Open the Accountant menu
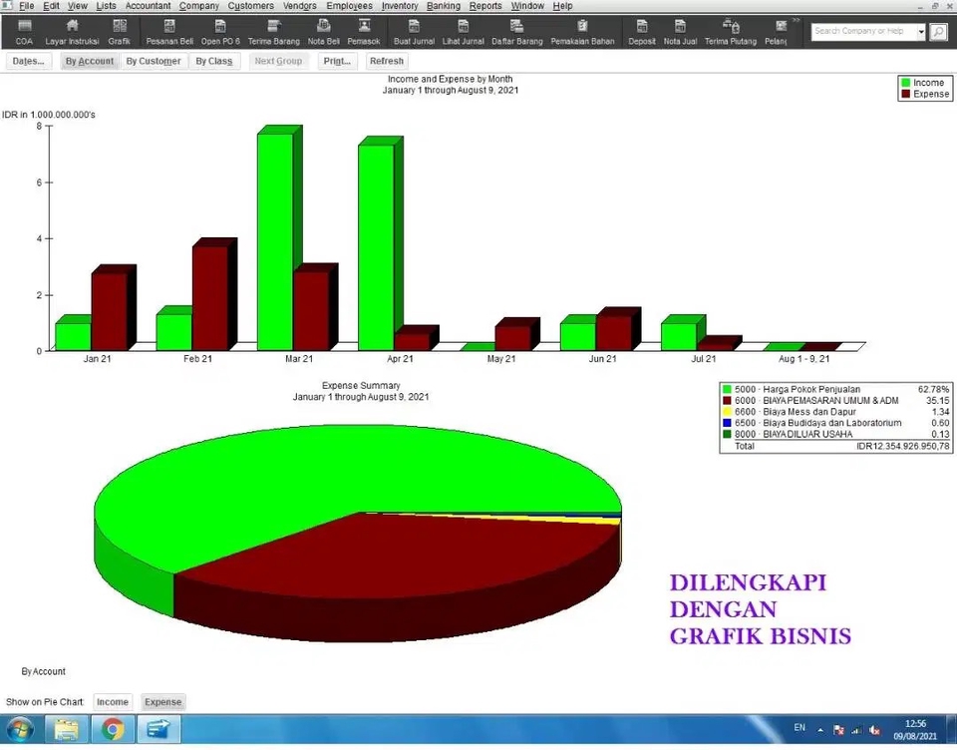Viewport: 957px width, 750px height. coord(148,6)
